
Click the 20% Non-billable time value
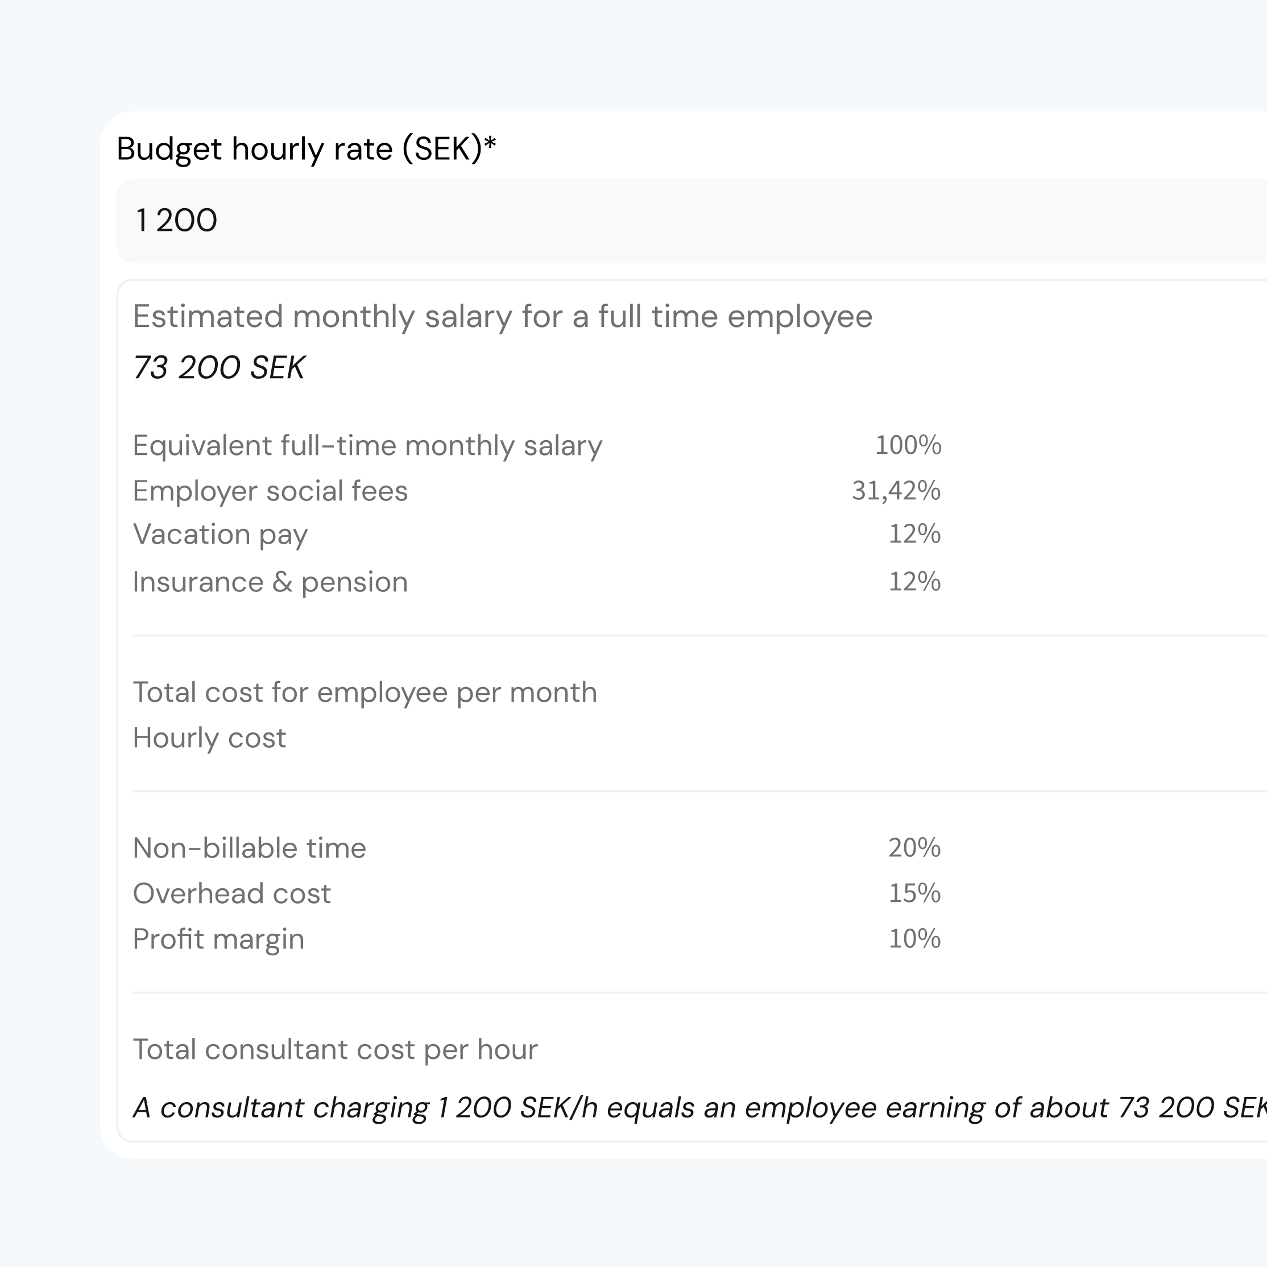pos(913,848)
